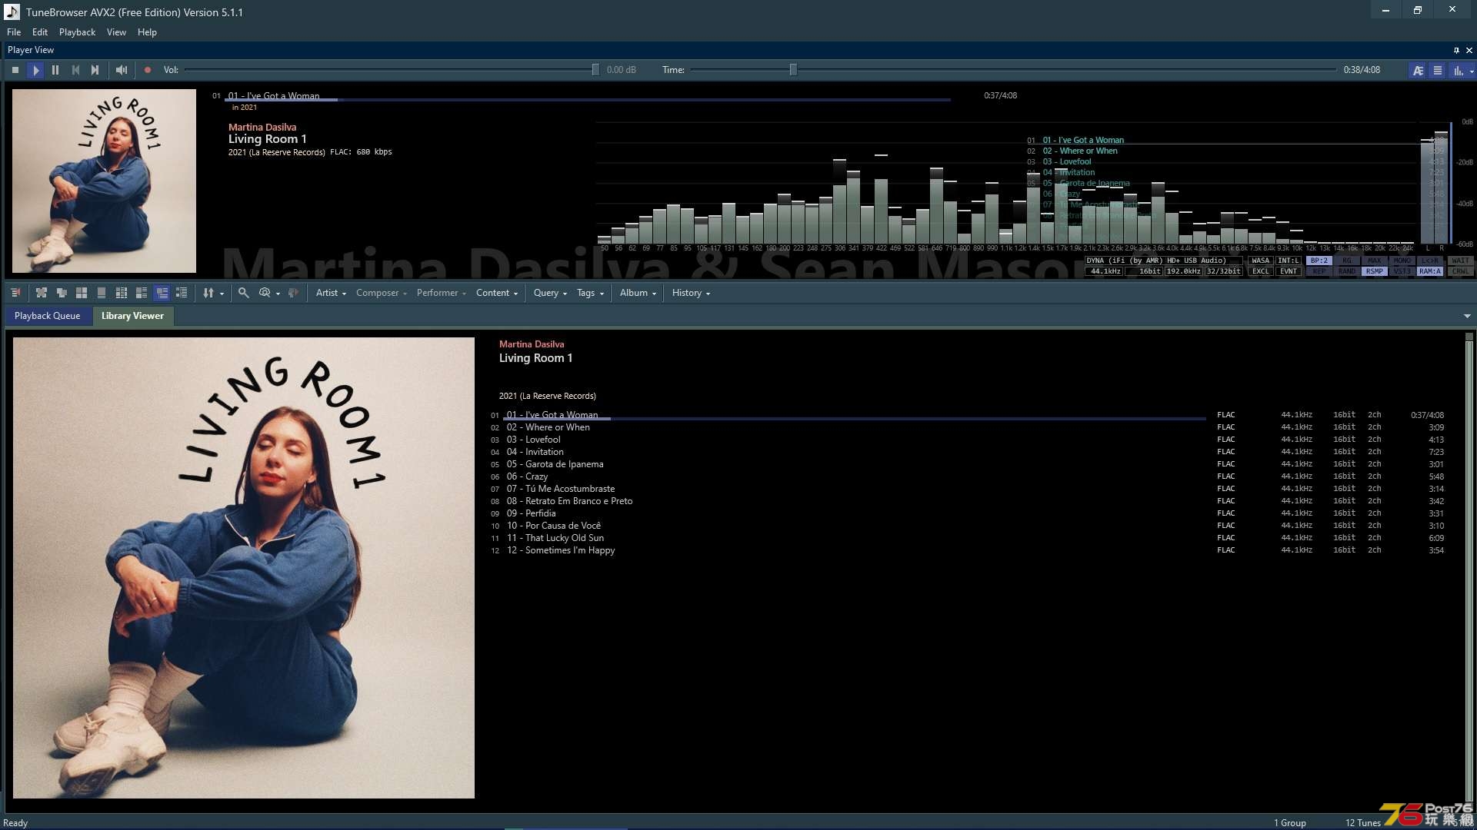
Task: Toggle the REP repeat indicator
Action: click(x=1319, y=271)
